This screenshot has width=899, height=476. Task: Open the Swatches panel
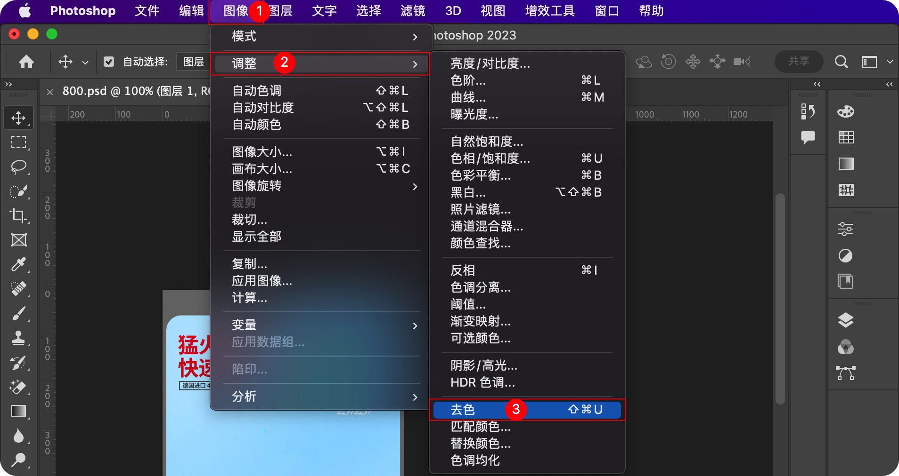click(845, 138)
